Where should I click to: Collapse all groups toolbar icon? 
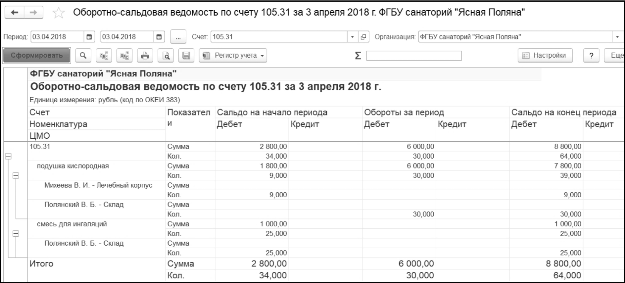tap(104, 56)
